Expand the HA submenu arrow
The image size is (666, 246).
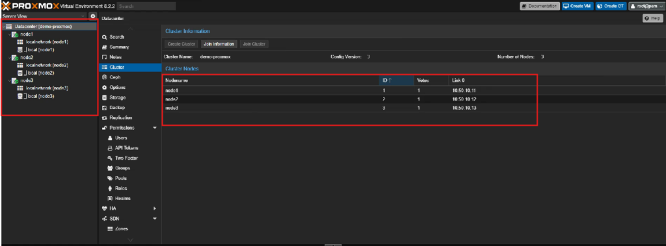155,208
